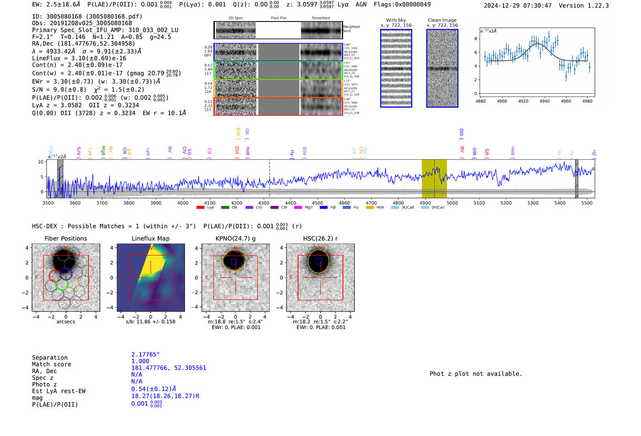The height and width of the screenshot is (436, 641).
Task: Click the orange HeII legend swatch
Action: click(x=369, y=208)
